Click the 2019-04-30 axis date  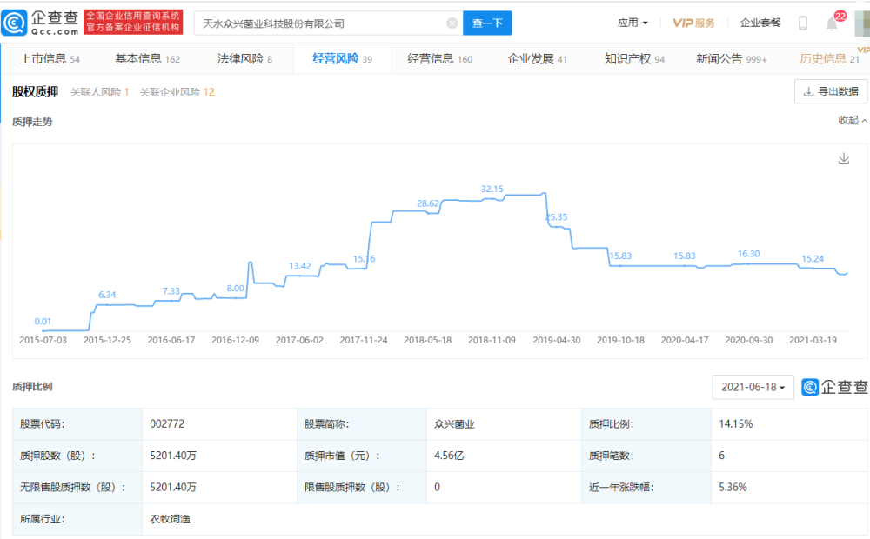pyautogui.click(x=557, y=340)
